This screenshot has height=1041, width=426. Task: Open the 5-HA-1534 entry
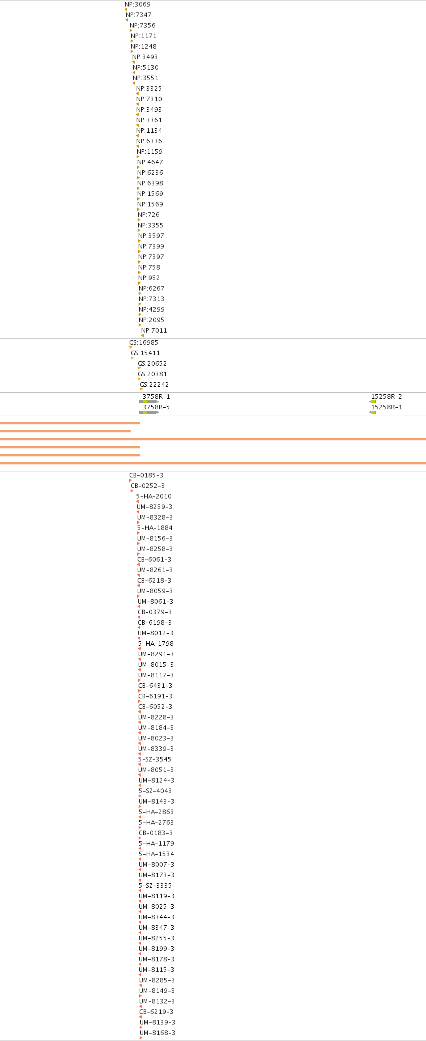pos(156,854)
